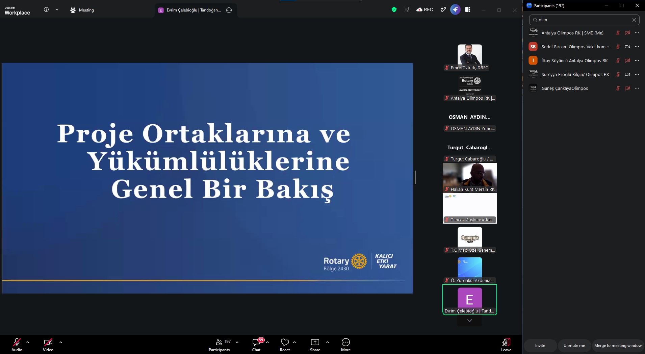The width and height of the screenshot is (645, 354).
Task: Open more options for İlkay Söyüncü
Action: 637,60
